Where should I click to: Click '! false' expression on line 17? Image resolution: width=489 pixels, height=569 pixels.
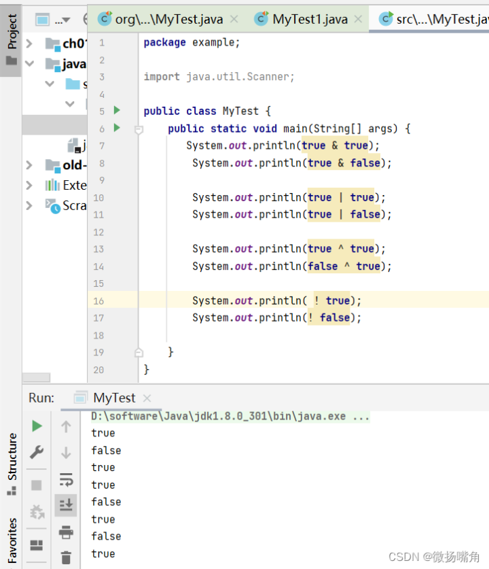tap(329, 318)
